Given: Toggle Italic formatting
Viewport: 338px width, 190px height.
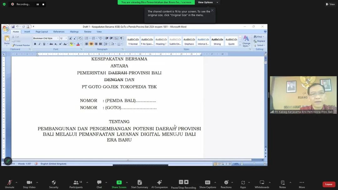Looking at the screenshot, I should [x=39, y=44].
